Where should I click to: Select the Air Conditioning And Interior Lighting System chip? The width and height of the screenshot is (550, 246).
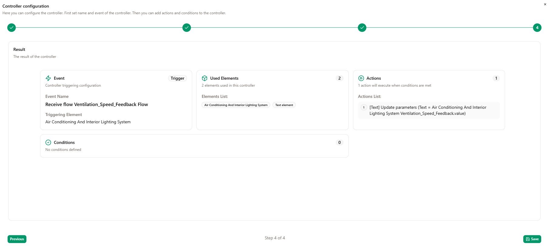click(236, 105)
